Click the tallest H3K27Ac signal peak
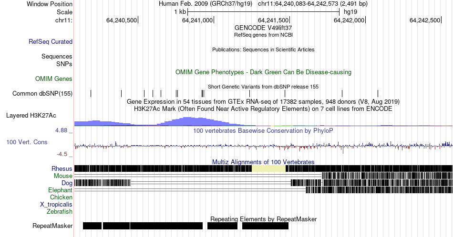 point(188,121)
